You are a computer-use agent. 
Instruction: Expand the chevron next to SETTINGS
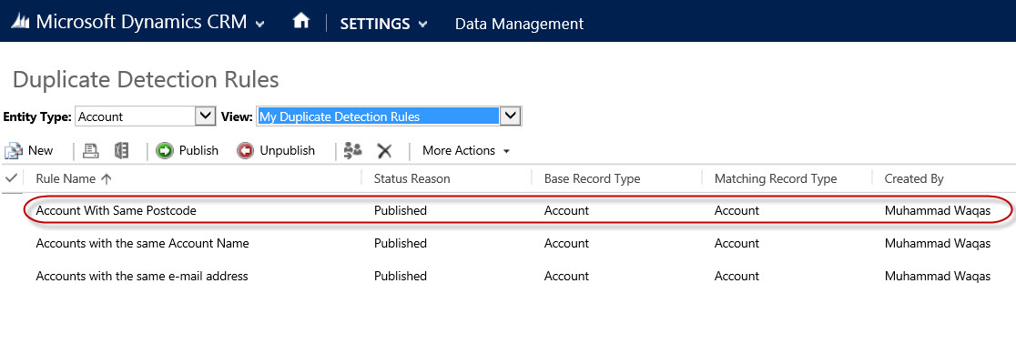423,25
